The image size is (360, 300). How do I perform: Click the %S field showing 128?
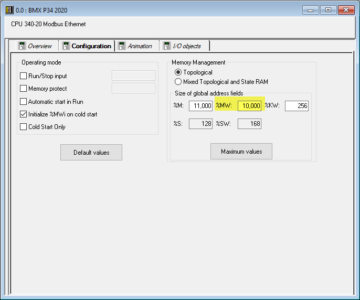(x=200, y=124)
